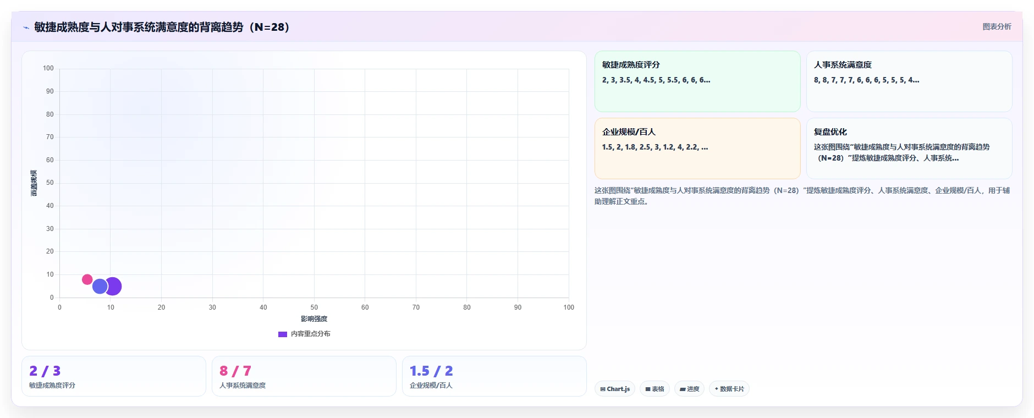Click the paragraph ending 用于辅助理解正文重点
This screenshot has height=418, width=1034.
[x=802, y=196]
